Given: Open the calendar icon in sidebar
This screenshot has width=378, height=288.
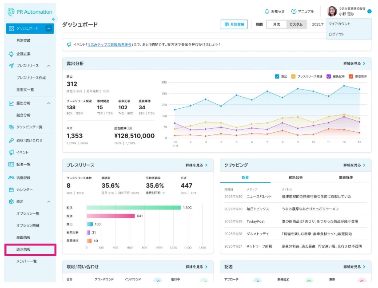Looking at the screenshot, I should 11,190.
